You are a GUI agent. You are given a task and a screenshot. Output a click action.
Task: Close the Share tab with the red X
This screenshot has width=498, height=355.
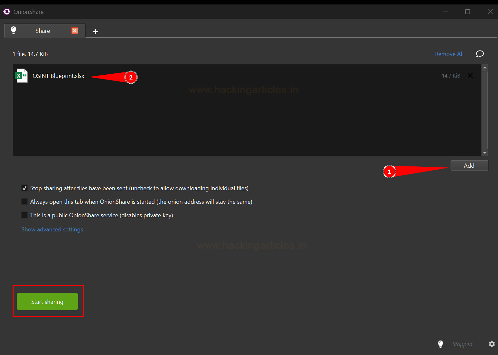pyautogui.click(x=75, y=31)
